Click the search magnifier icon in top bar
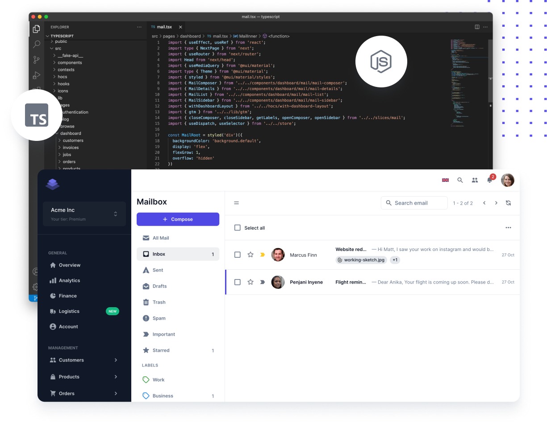547x428 pixels. point(460,180)
